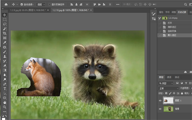Select the Eyedropper tool
This screenshot has height=120, width=192.
tap(5, 43)
